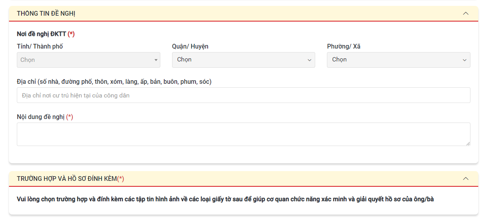Click the Nơi đề nghị ĐKTT heading
490x220 pixels.
(41, 34)
